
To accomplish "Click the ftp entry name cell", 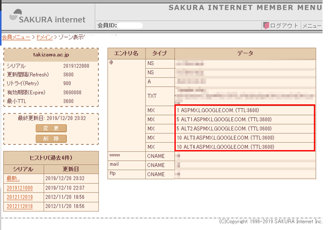I will coord(127,174).
